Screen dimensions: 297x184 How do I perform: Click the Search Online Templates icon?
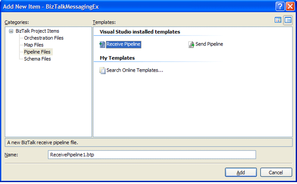[x=102, y=70]
